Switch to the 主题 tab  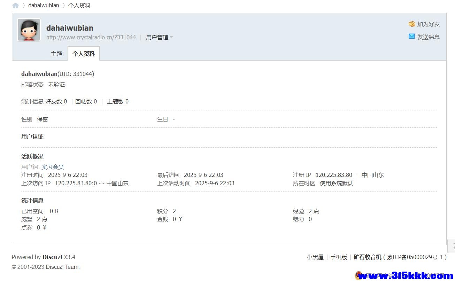click(x=56, y=54)
